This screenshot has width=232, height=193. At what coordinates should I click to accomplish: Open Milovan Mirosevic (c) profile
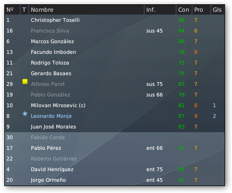point(58,106)
